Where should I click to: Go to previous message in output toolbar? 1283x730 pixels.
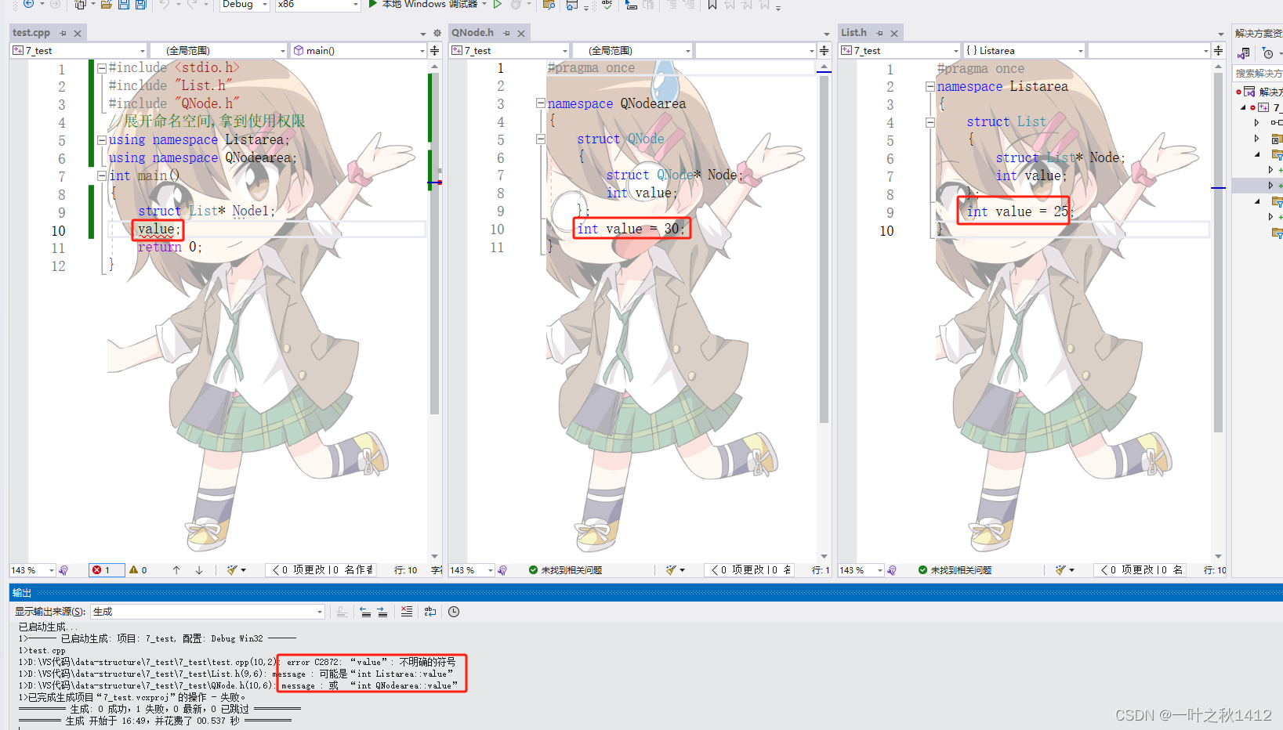point(365,612)
